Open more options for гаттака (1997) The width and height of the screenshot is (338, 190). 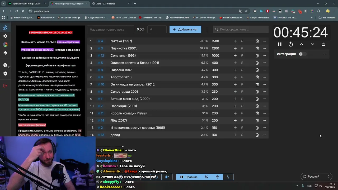coord(264,41)
